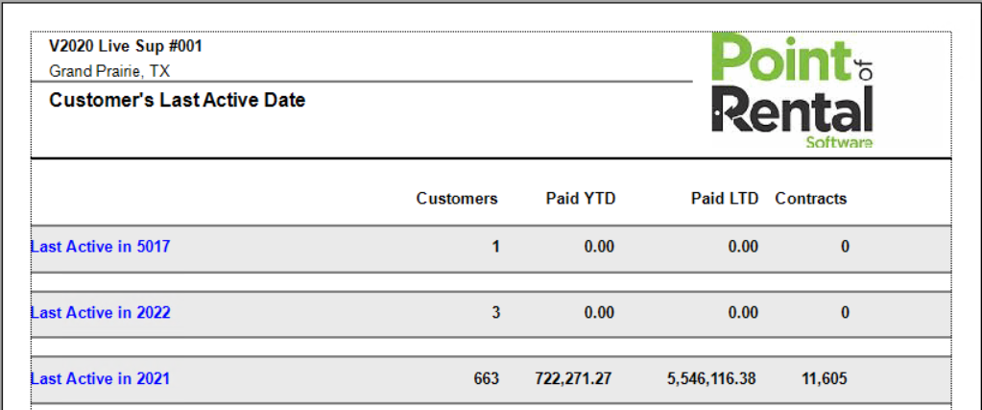Select the Customers column header

[x=457, y=199]
